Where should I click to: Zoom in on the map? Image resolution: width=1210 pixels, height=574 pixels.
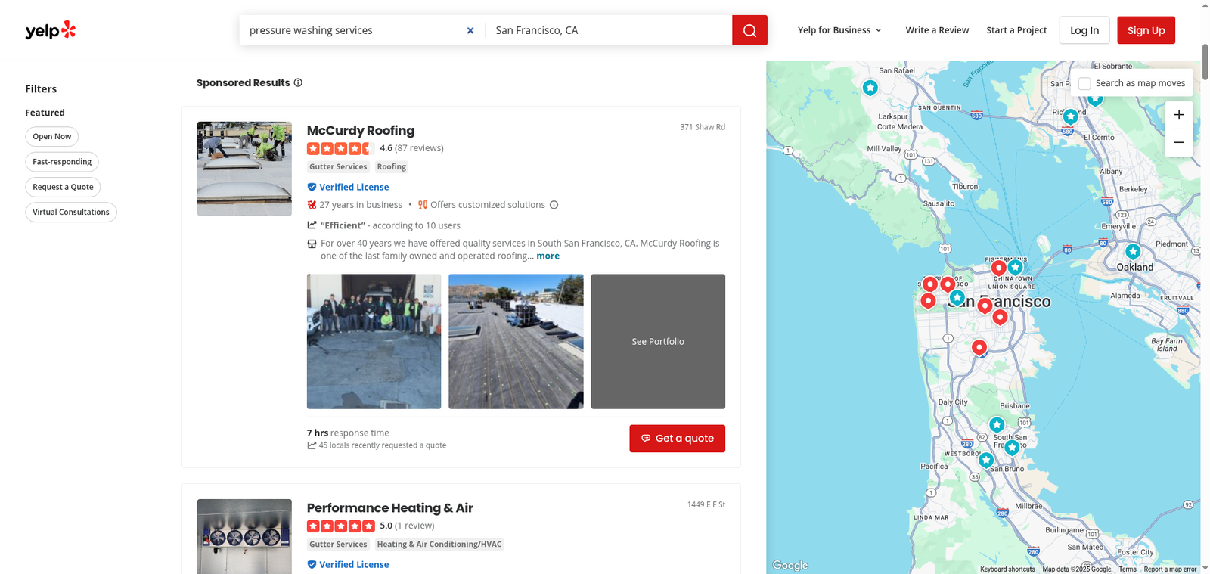[1179, 115]
